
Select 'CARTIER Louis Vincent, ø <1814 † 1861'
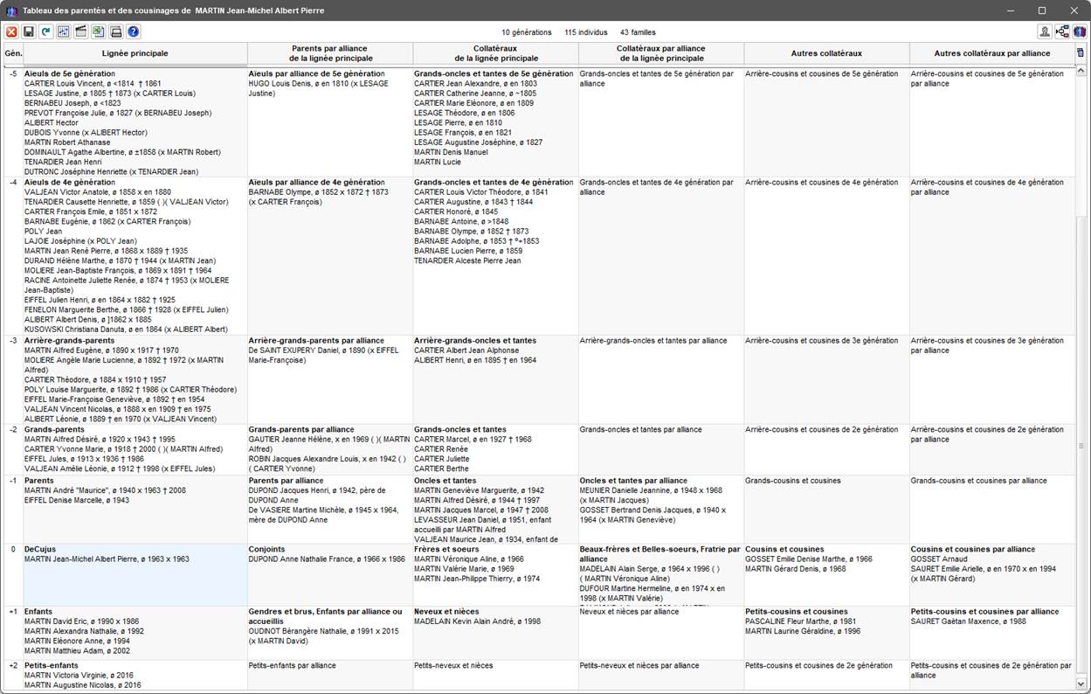click(x=93, y=84)
